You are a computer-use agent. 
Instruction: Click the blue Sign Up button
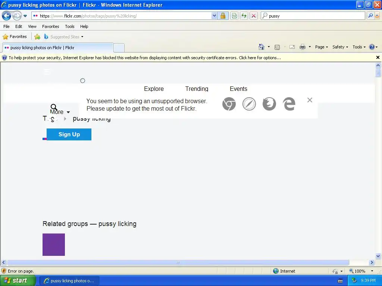pyautogui.click(x=69, y=134)
